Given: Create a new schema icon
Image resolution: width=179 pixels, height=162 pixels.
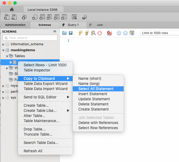Looking at the screenshot, I should tap(35, 17).
